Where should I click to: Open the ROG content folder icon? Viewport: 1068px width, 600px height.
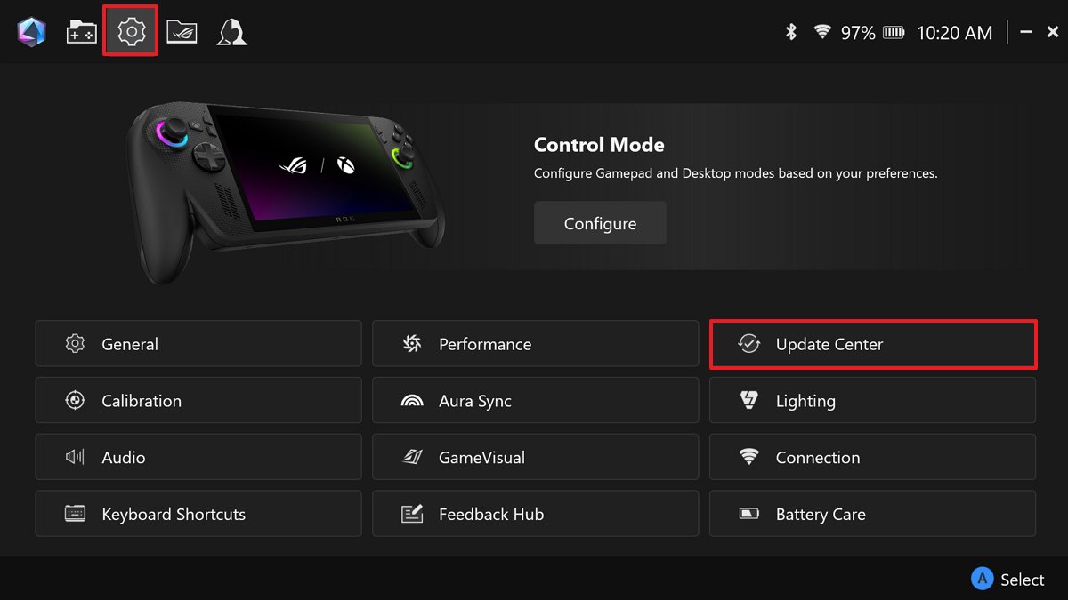pos(182,32)
